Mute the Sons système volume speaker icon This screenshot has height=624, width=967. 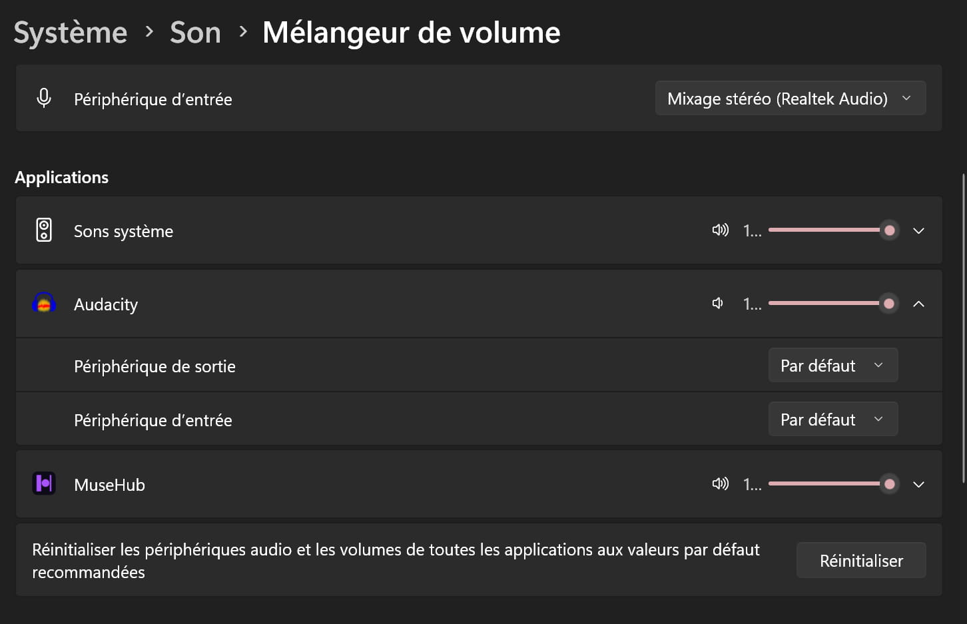720,230
